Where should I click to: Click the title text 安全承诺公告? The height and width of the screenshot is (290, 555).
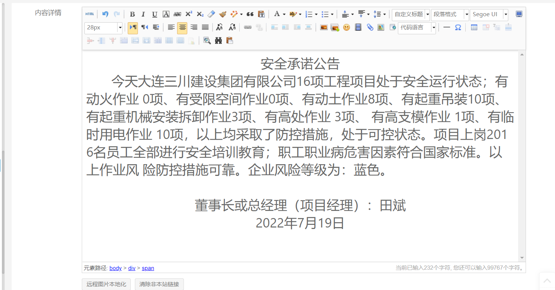point(300,64)
